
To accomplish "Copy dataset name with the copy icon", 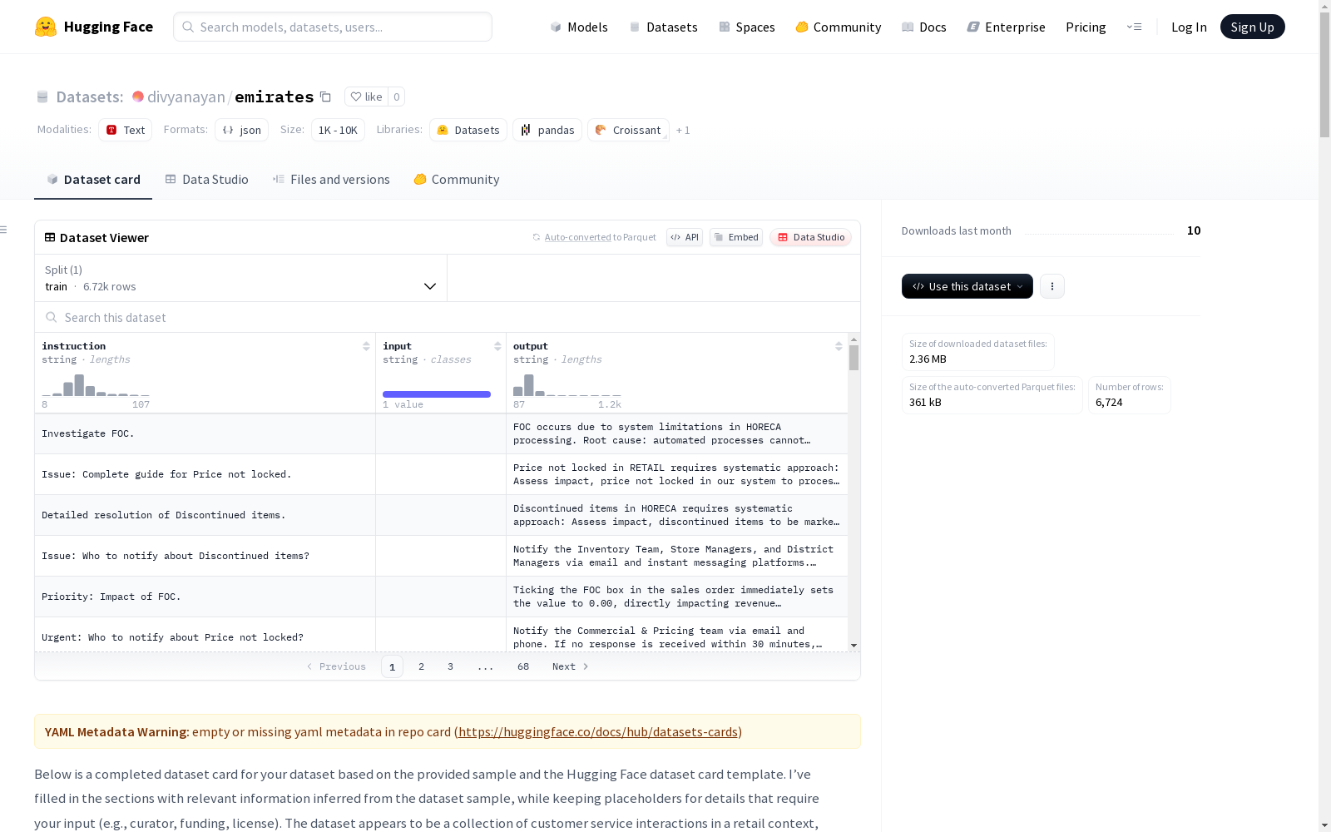I will (x=326, y=97).
